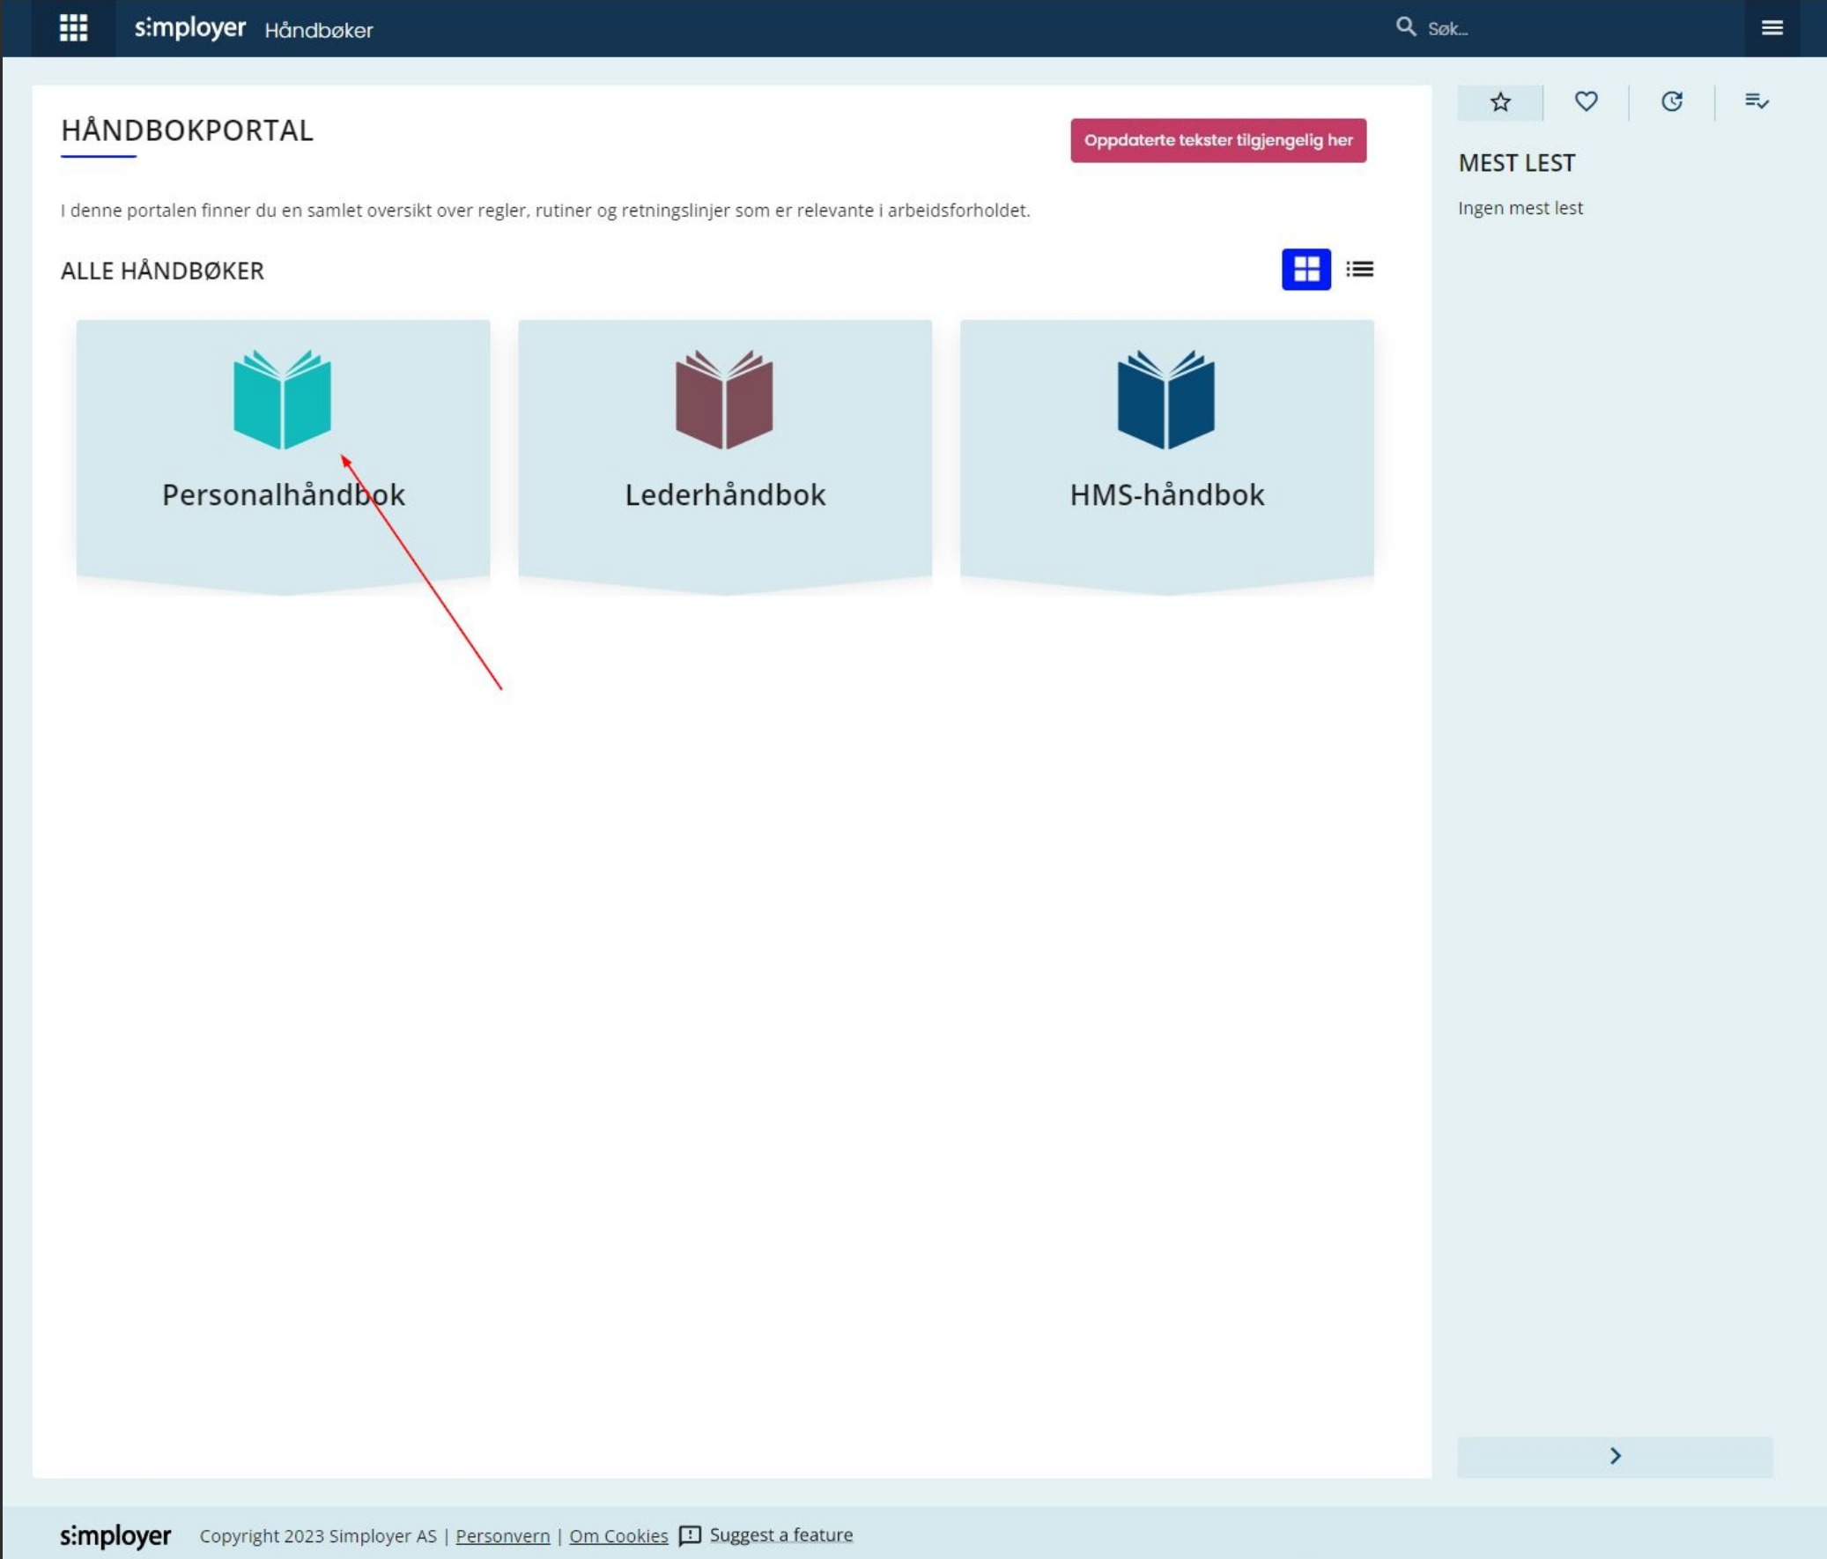Click the Personalhåndbok title text
The image size is (1827, 1559).
click(x=283, y=495)
